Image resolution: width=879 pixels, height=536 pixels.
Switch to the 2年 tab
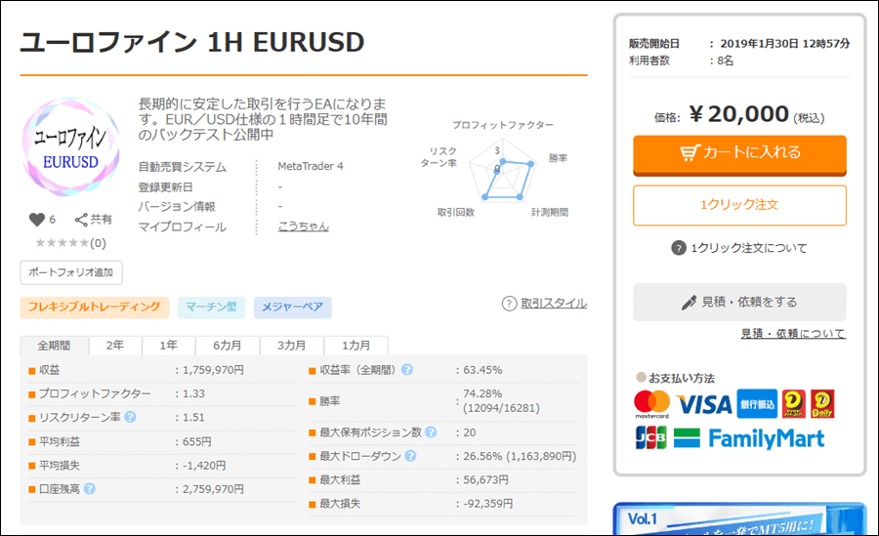tap(115, 346)
